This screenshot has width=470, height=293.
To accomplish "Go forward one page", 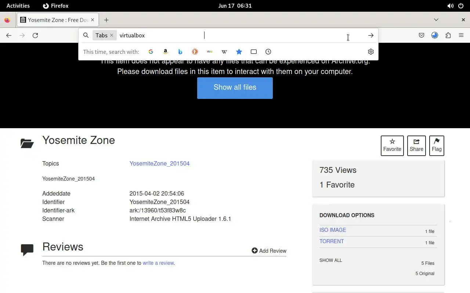I will pyautogui.click(x=22, y=36).
